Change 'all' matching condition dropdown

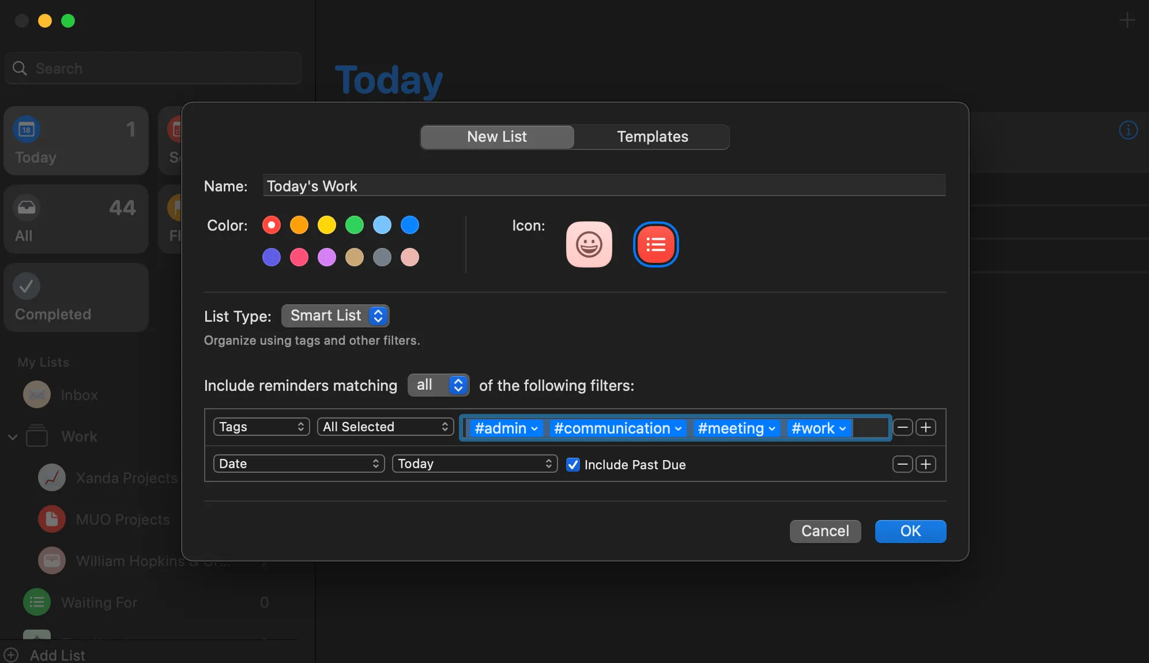point(438,385)
